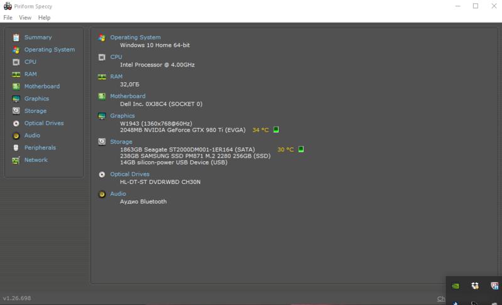Open the File menu
The height and width of the screenshot is (305, 502).
tap(8, 18)
